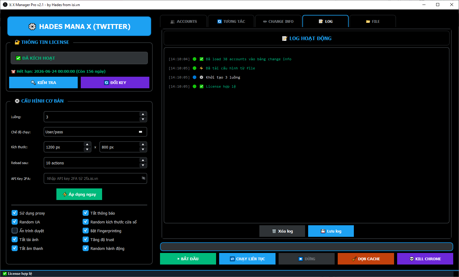Click the progress bar above BẮT ĐẦU
The width and height of the screenshot is (459, 277).
(x=306, y=247)
